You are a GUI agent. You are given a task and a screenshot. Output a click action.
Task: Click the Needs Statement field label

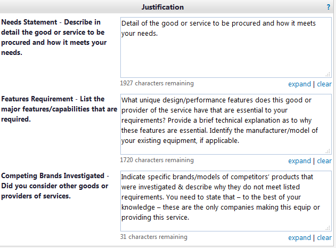click(54, 37)
